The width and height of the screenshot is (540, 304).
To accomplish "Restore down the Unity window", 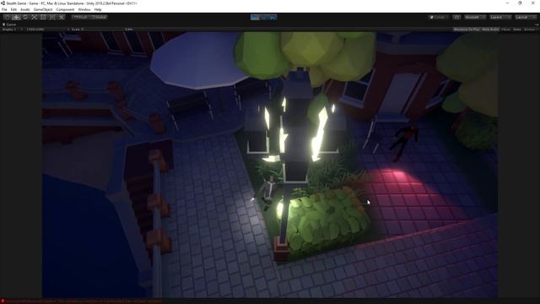I will [x=520, y=3].
